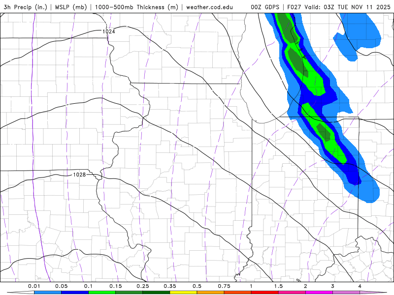
Task: Click the orchid 3–4 legend swatch
Action: tap(346, 293)
